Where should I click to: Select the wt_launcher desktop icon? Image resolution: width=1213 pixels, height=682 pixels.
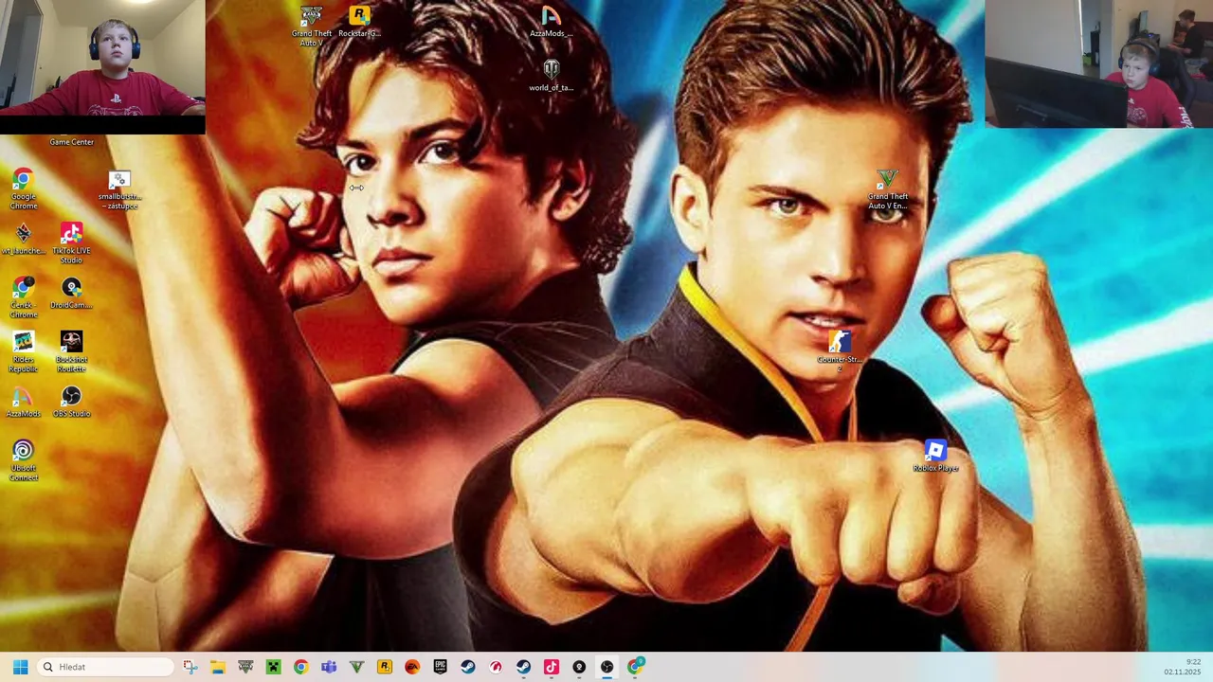coord(24,240)
